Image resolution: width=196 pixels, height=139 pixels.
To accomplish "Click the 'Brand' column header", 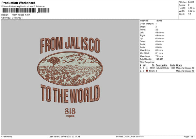I will tap(179, 65).
